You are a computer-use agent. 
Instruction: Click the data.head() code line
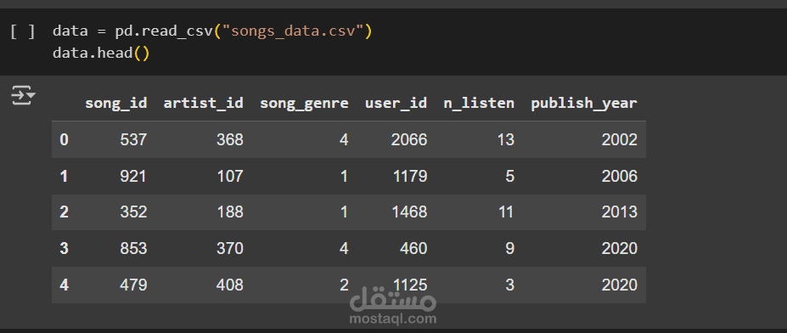point(101,53)
